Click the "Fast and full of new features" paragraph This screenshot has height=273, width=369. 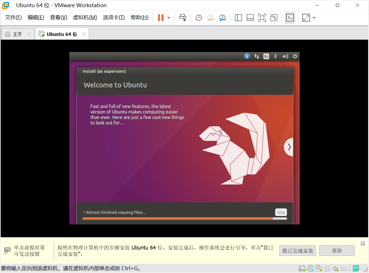click(137, 114)
